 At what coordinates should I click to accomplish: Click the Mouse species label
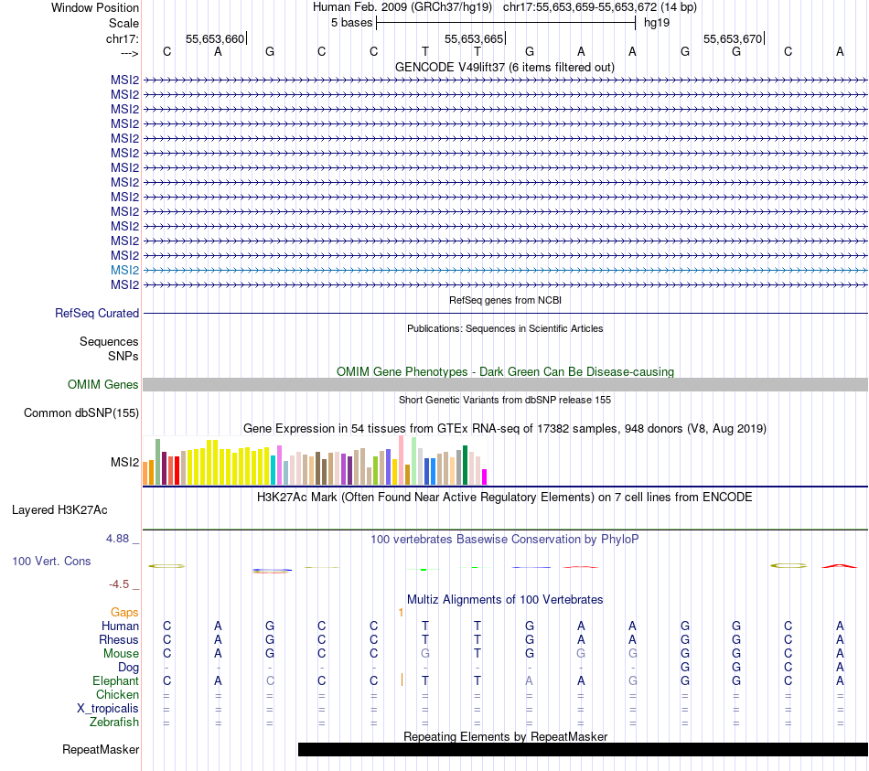coord(121,654)
